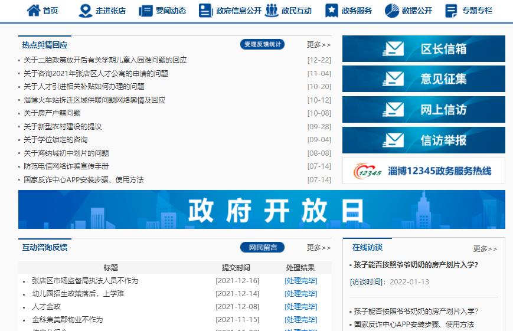Expand 更多 in 在线访谈 section
The image size is (513, 331).
485,249
